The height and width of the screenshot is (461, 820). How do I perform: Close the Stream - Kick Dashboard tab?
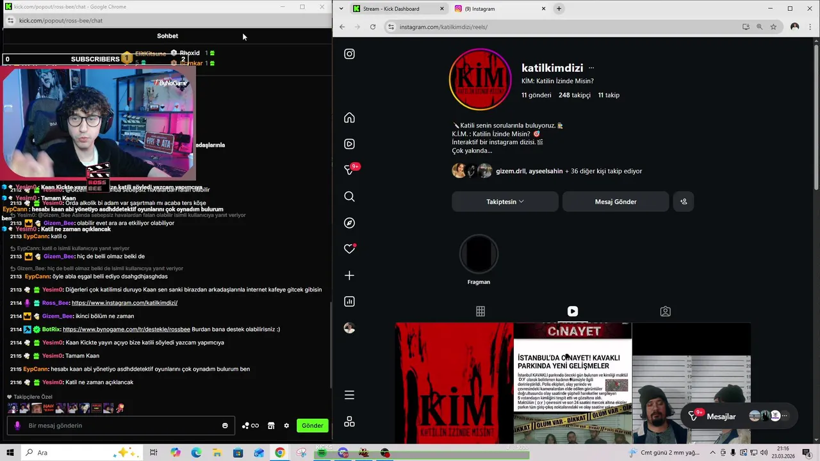click(x=441, y=9)
